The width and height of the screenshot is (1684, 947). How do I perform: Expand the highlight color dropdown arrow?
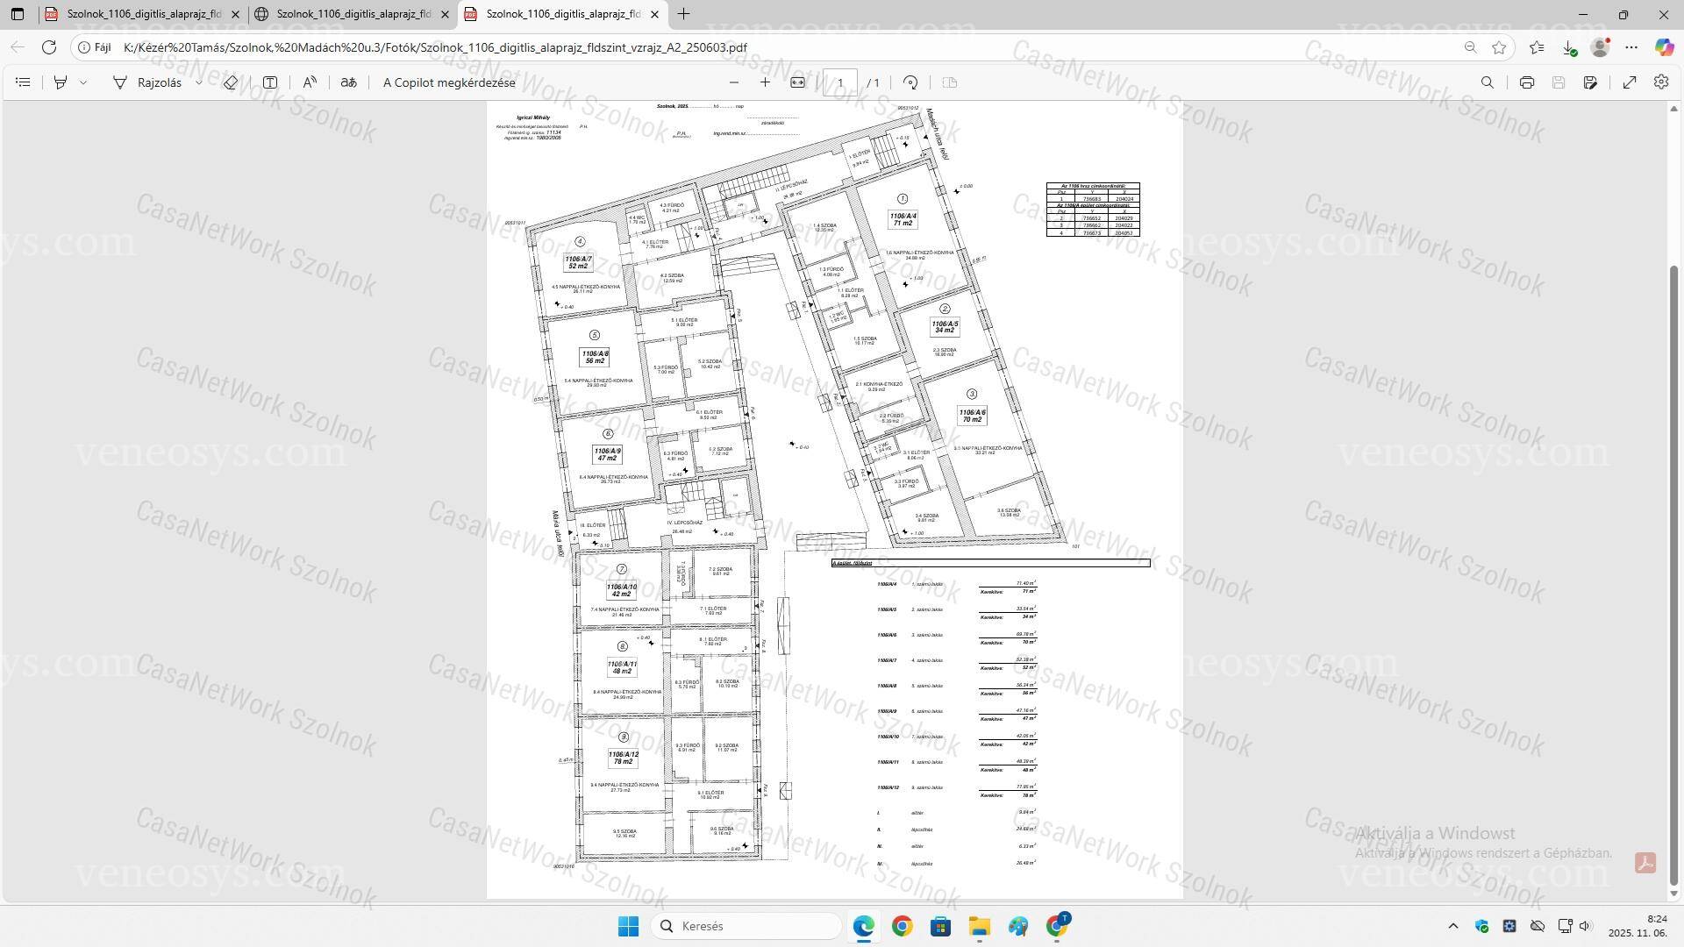83,82
